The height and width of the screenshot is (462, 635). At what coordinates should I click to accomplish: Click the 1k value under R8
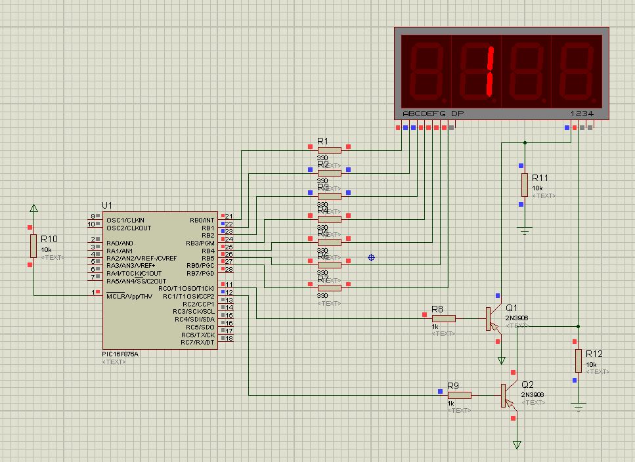435,327
